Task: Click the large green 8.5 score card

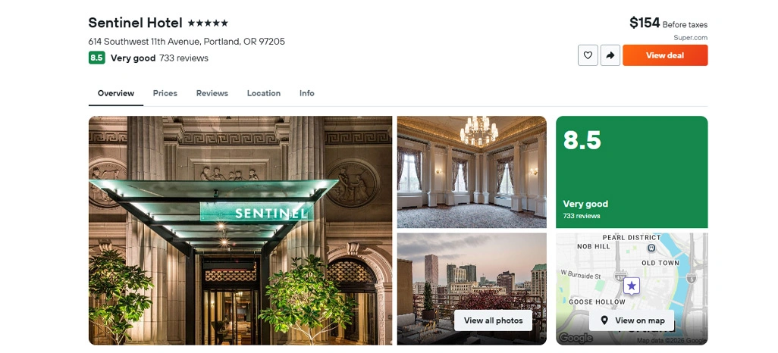Action: pyautogui.click(x=632, y=172)
